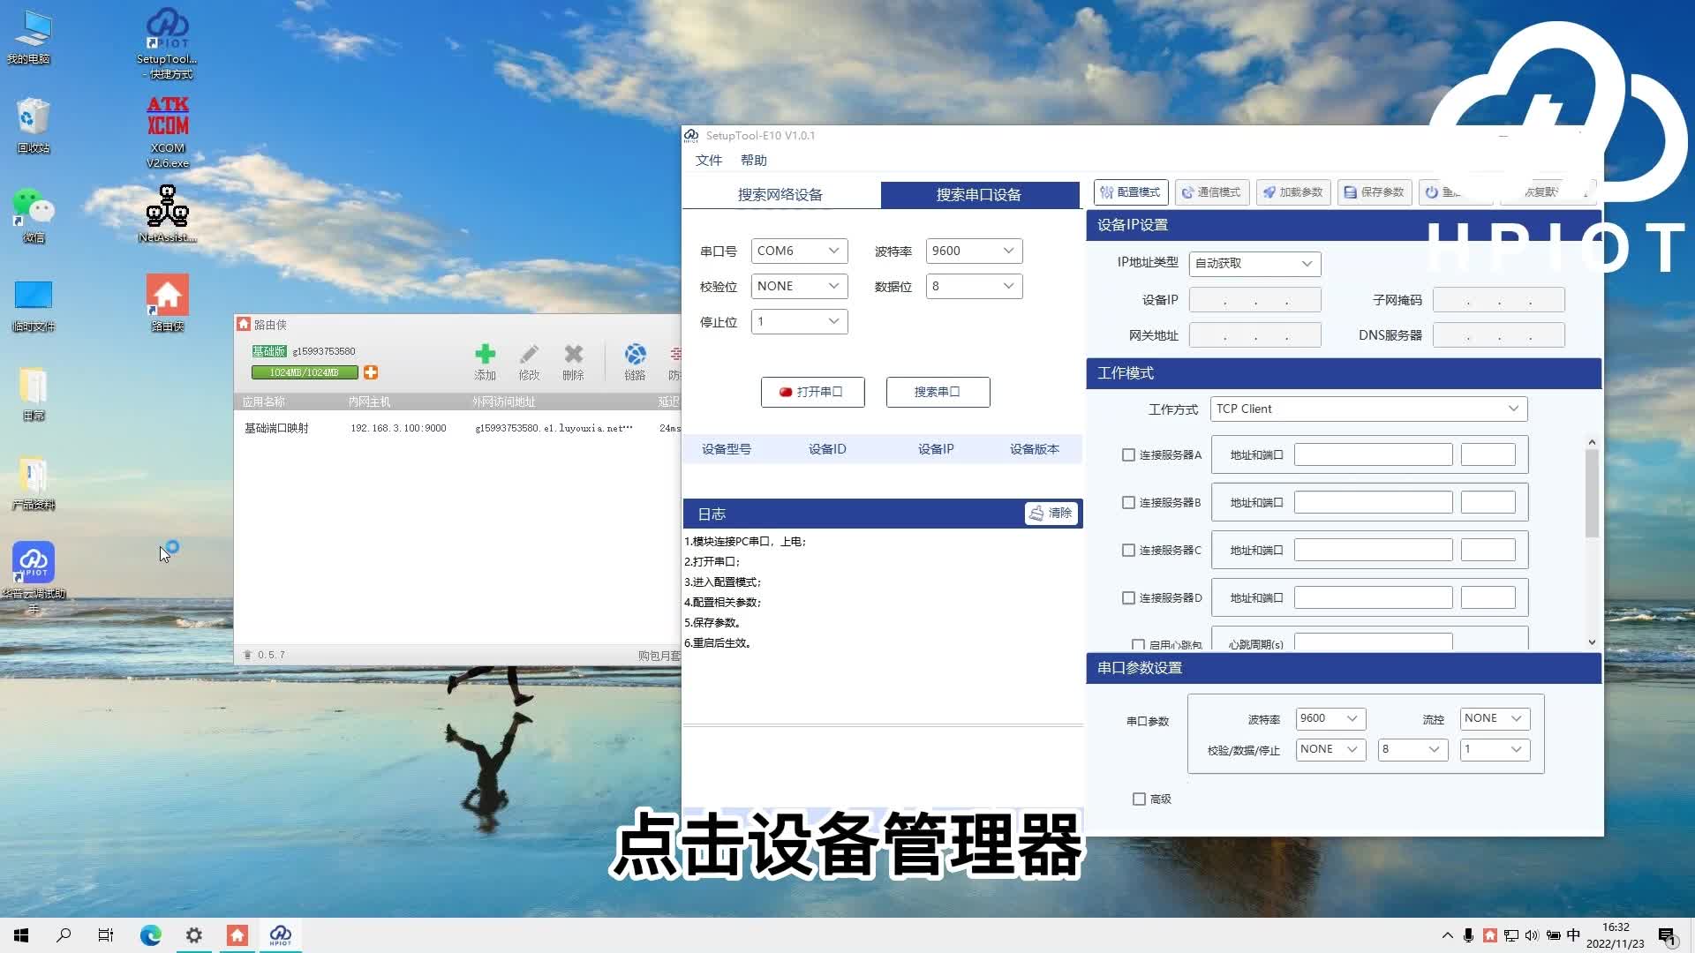Click 搜索串口 (Search Serial Port) button
Image resolution: width=1695 pixels, height=953 pixels.
[938, 391]
